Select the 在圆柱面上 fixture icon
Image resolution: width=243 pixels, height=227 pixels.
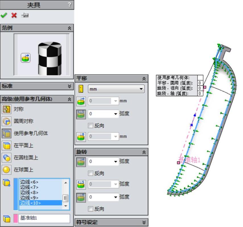click(x=7, y=157)
